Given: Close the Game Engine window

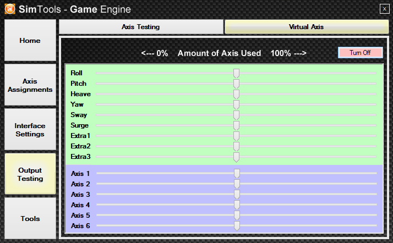Looking at the screenshot, I should (x=384, y=8).
